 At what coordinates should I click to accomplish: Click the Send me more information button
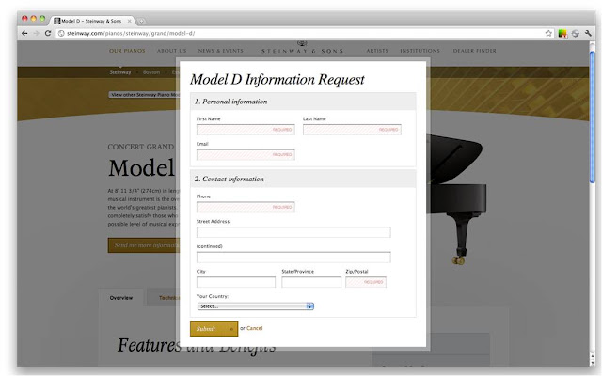[x=142, y=245]
